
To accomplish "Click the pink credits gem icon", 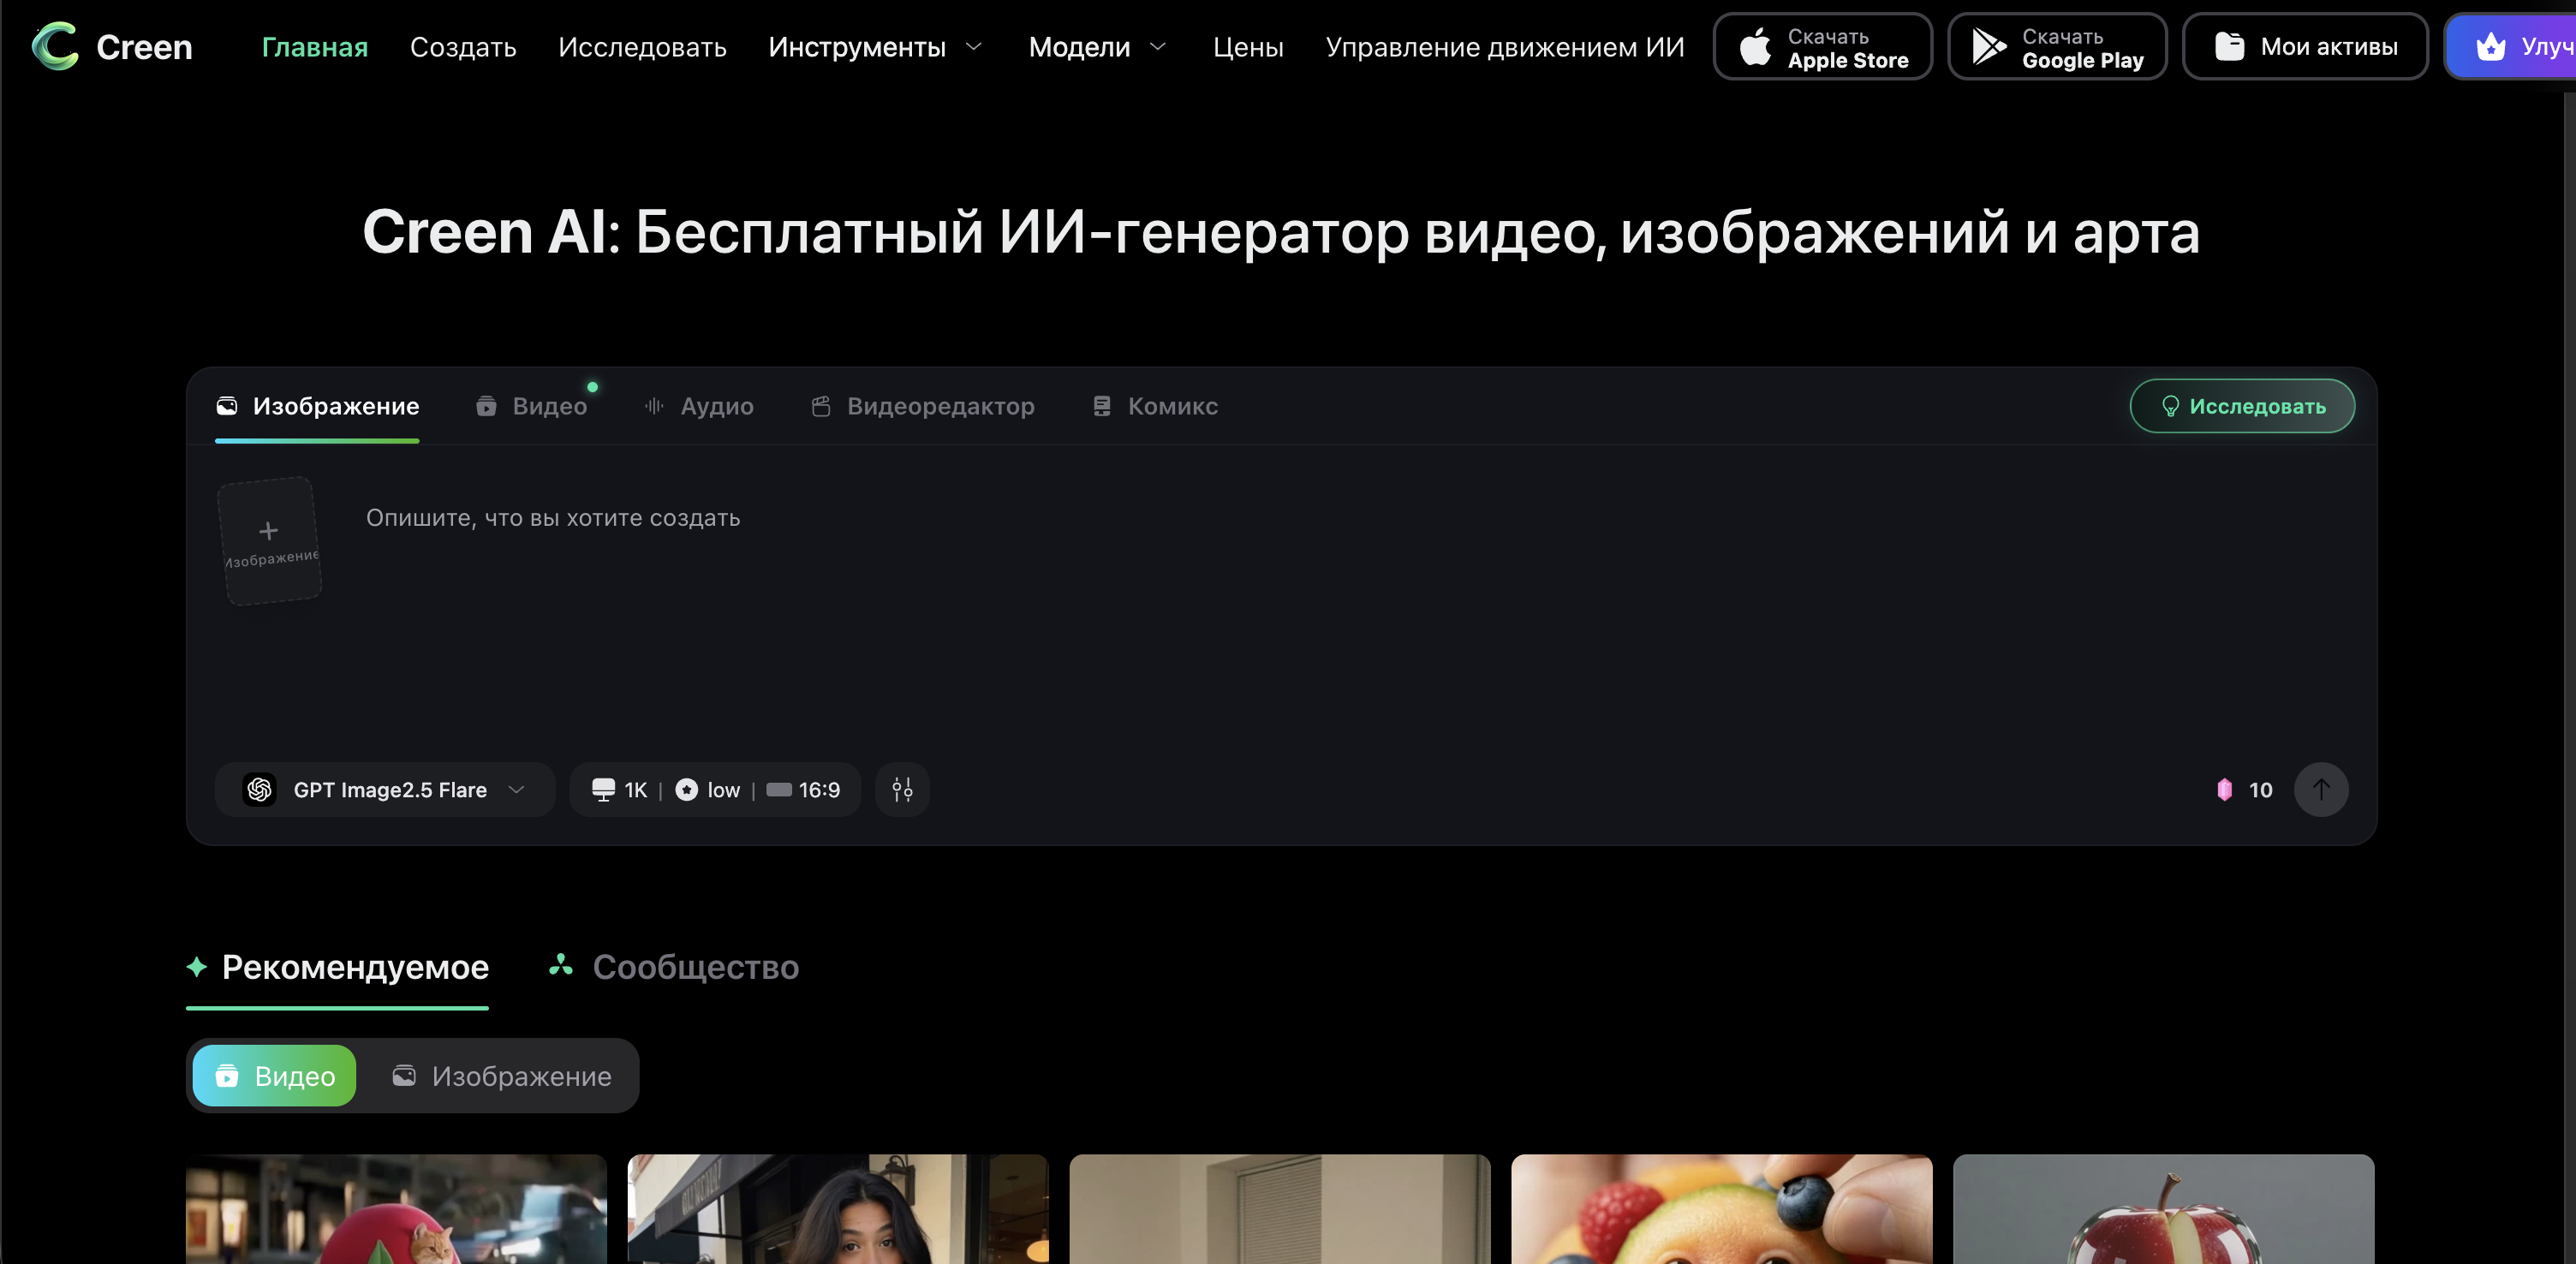I will [x=2224, y=790].
